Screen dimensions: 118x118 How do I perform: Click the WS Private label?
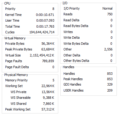click(x=19, y=92)
